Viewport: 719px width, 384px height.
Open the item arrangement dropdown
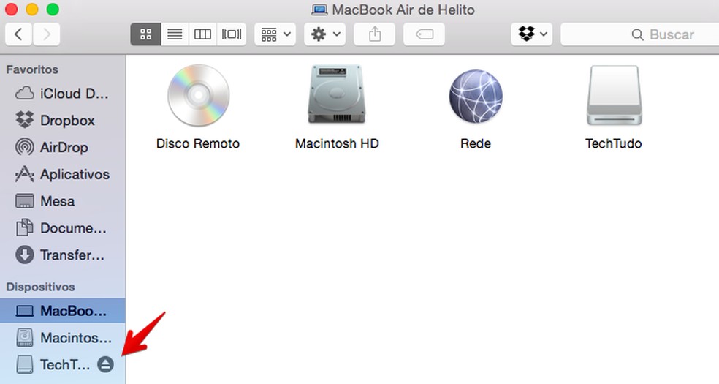pyautogui.click(x=275, y=34)
